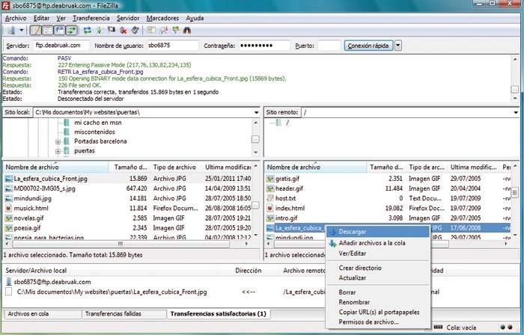This screenshot has width=524, height=335.
Task: Choose Permisos de archivo in the context menu
Action: pos(378,322)
